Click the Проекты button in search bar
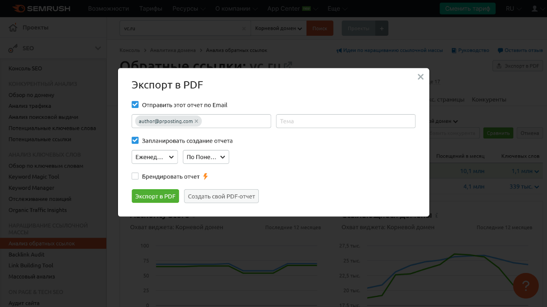Image resolution: width=547 pixels, height=307 pixels. [x=359, y=28]
